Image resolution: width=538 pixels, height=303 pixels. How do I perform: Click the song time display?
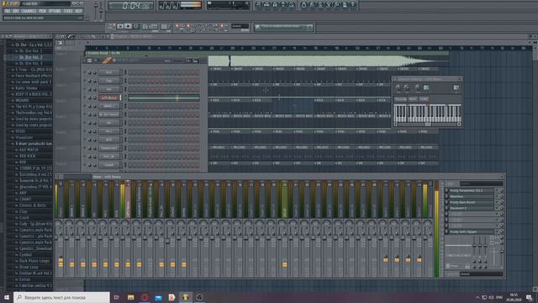[131, 6]
